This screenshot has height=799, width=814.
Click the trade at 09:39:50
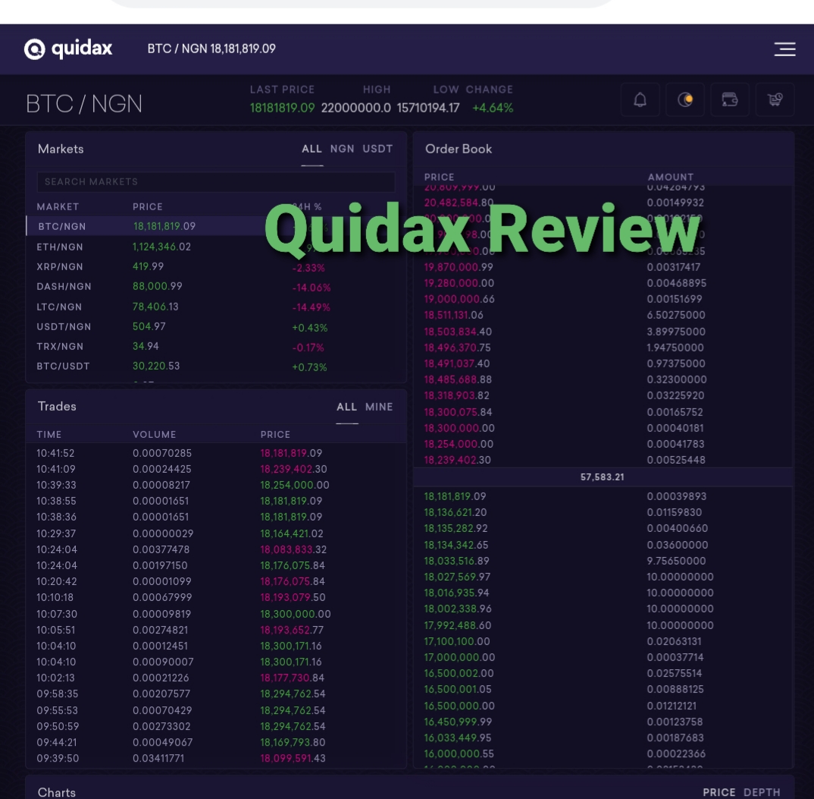point(216,759)
